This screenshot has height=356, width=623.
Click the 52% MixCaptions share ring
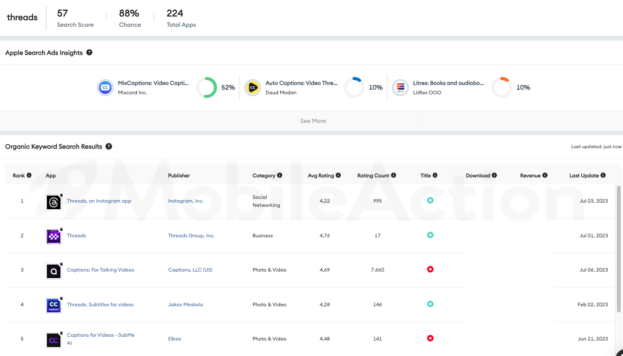point(206,88)
